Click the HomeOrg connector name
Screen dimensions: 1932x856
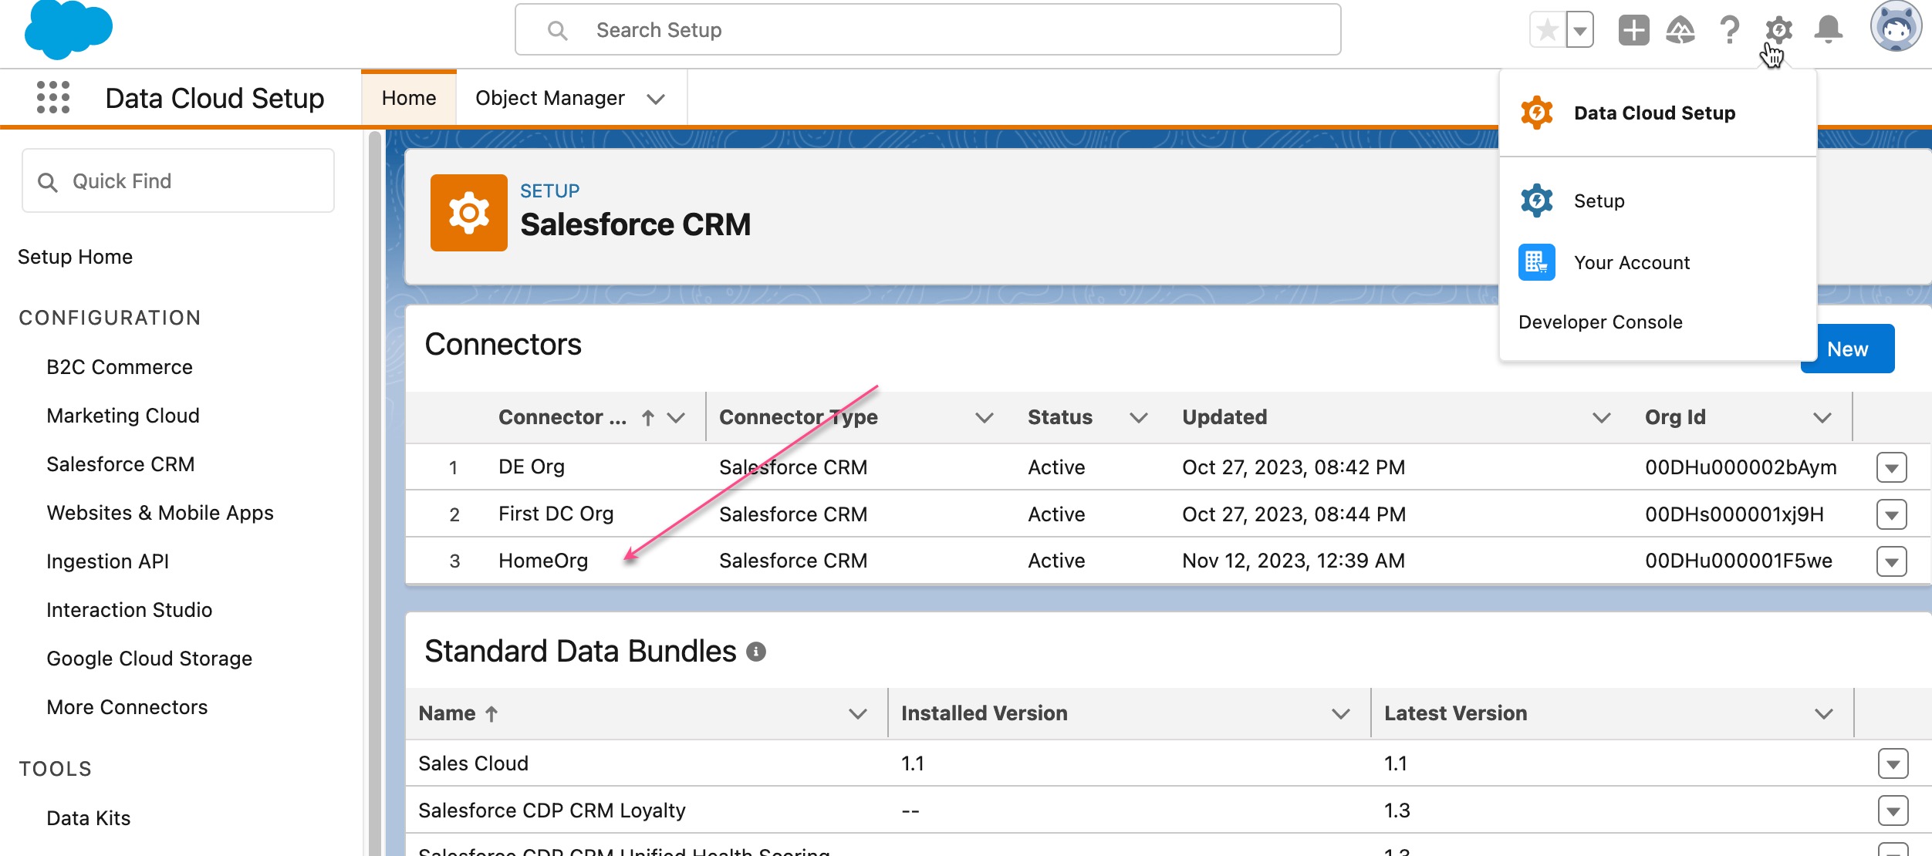tap(543, 561)
